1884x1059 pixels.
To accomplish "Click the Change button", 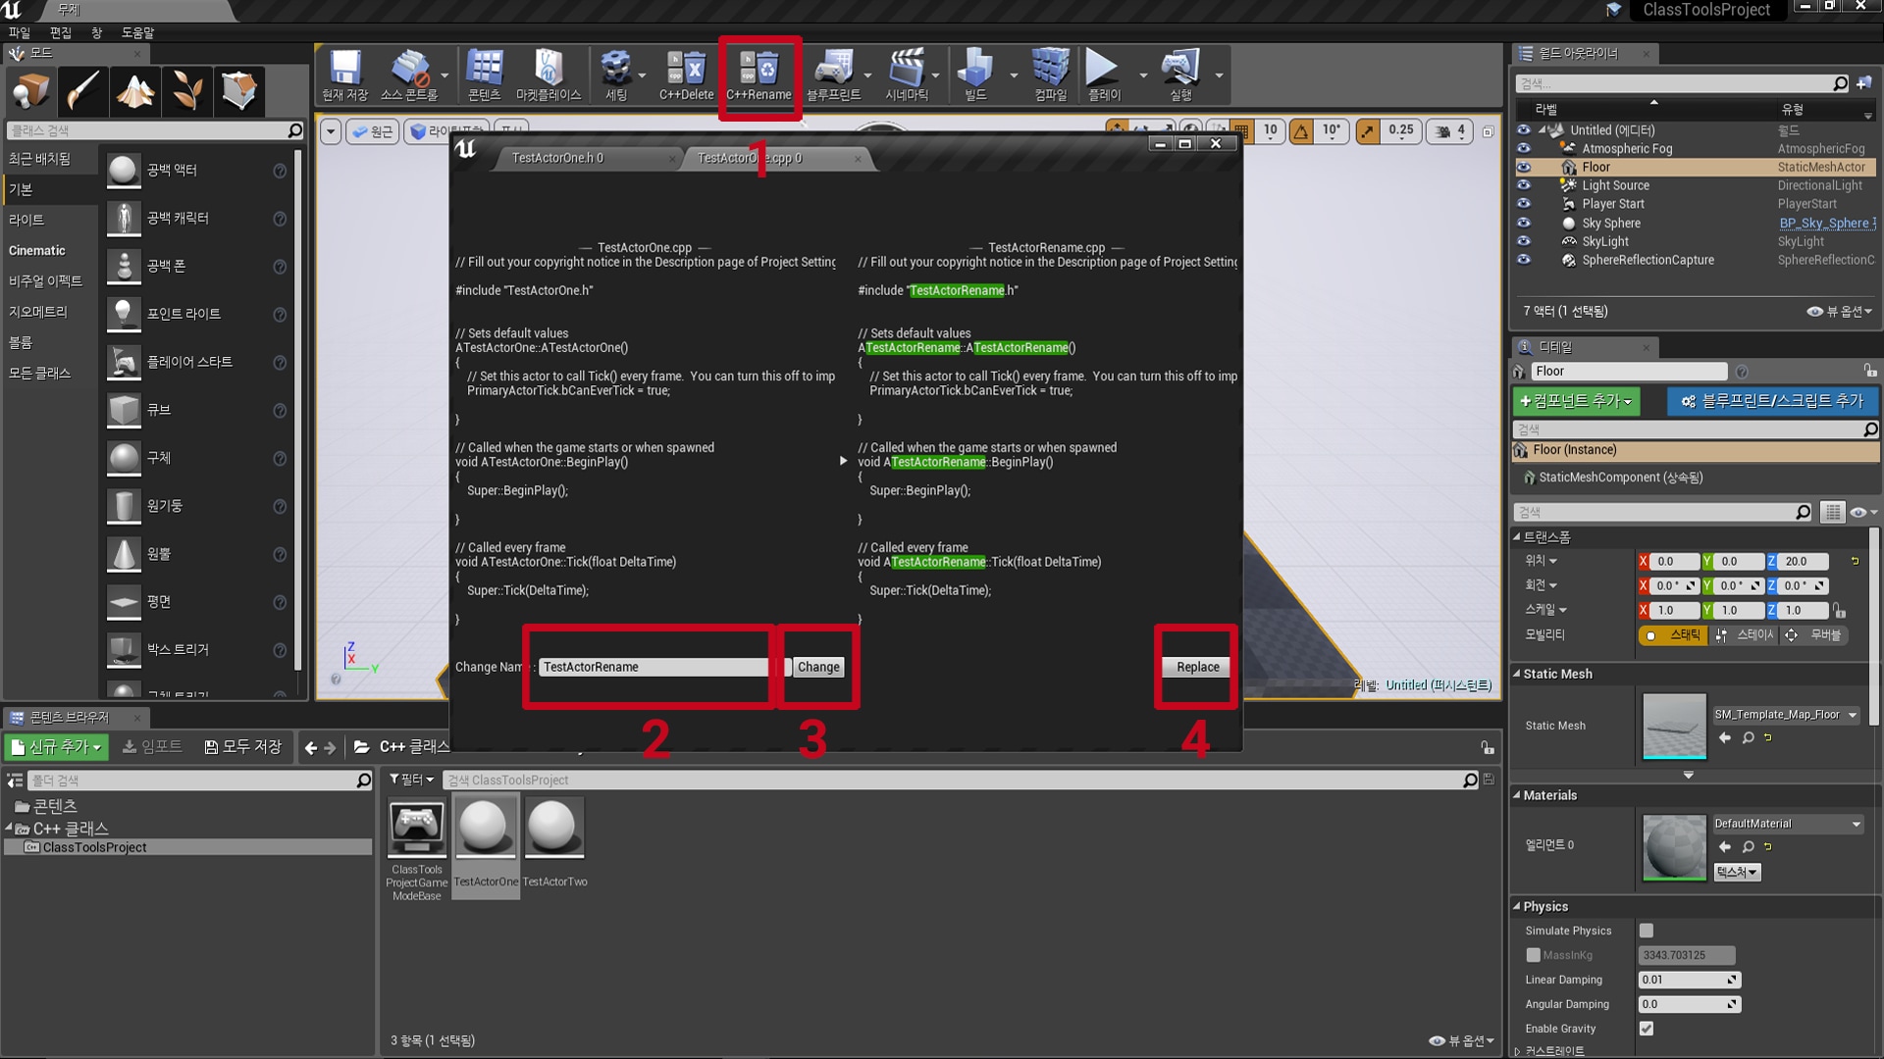I will [x=818, y=667].
